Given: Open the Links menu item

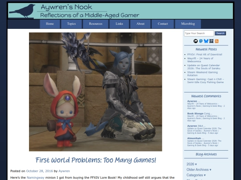Looking at the screenshot, I should (119, 24).
